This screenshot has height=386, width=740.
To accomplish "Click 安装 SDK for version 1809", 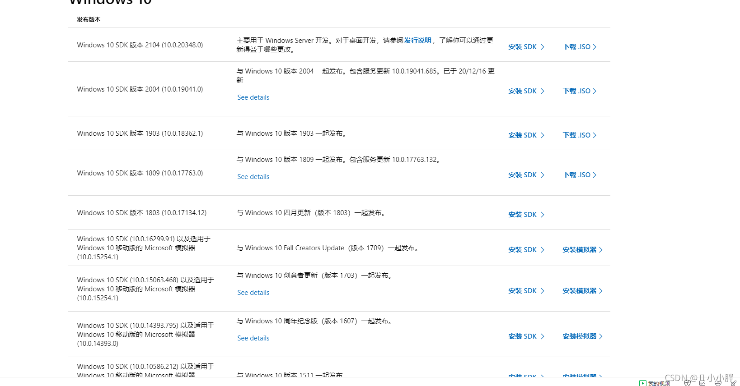I will click(526, 175).
